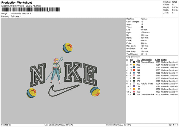Click the Natural White swatch in row 9
The width and height of the screenshot is (179, 127).
point(134,84)
